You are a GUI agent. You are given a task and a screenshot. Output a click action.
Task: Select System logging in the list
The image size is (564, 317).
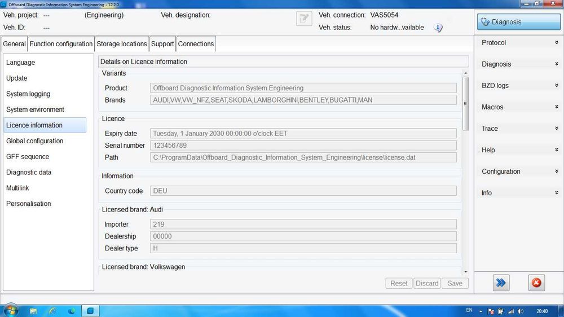point(45,94)
